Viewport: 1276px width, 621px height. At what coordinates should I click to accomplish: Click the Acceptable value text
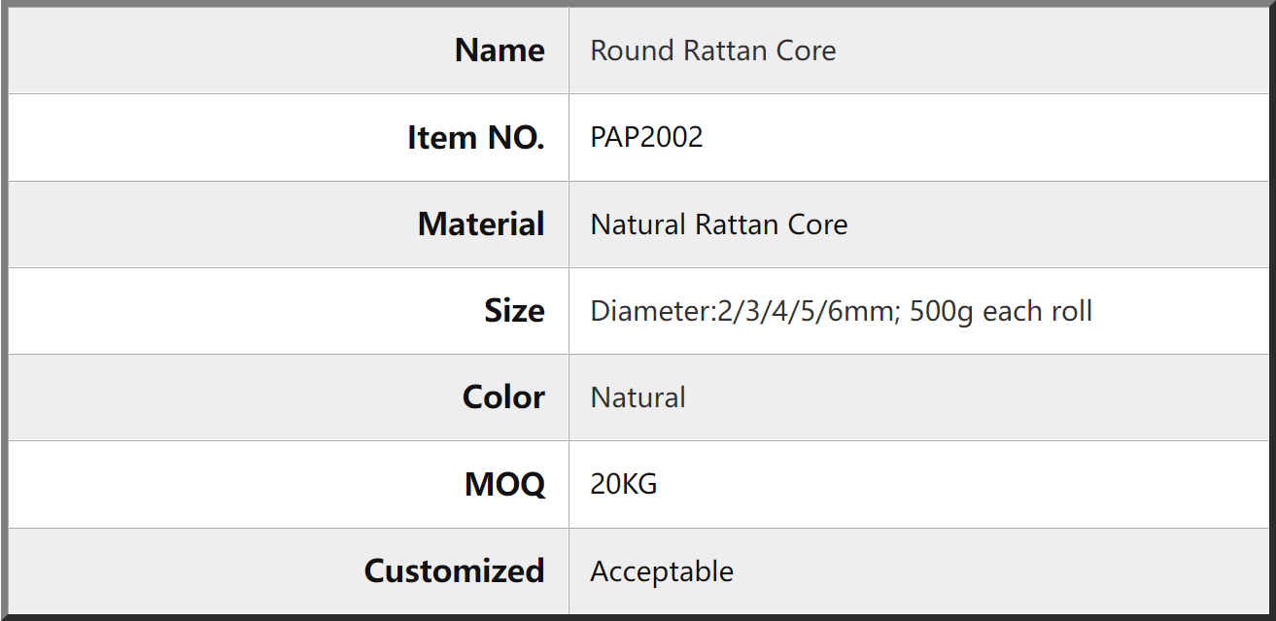pyautogui.click(x=662, y=571)
